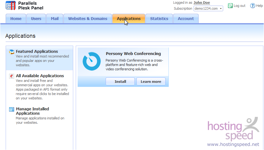Install Persony Web Conferencing
The height and width of the screenshot is (150, 264).
120,82
